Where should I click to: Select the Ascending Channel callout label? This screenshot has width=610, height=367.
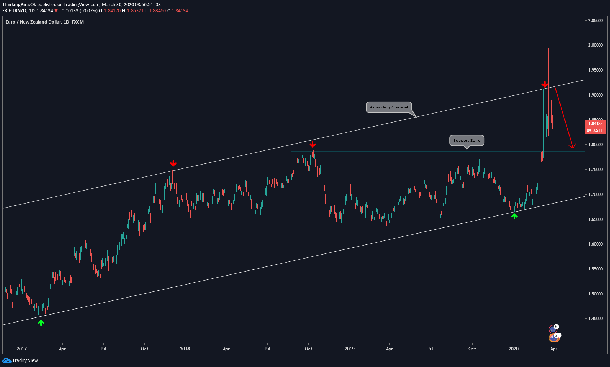[x=389, y=107]
